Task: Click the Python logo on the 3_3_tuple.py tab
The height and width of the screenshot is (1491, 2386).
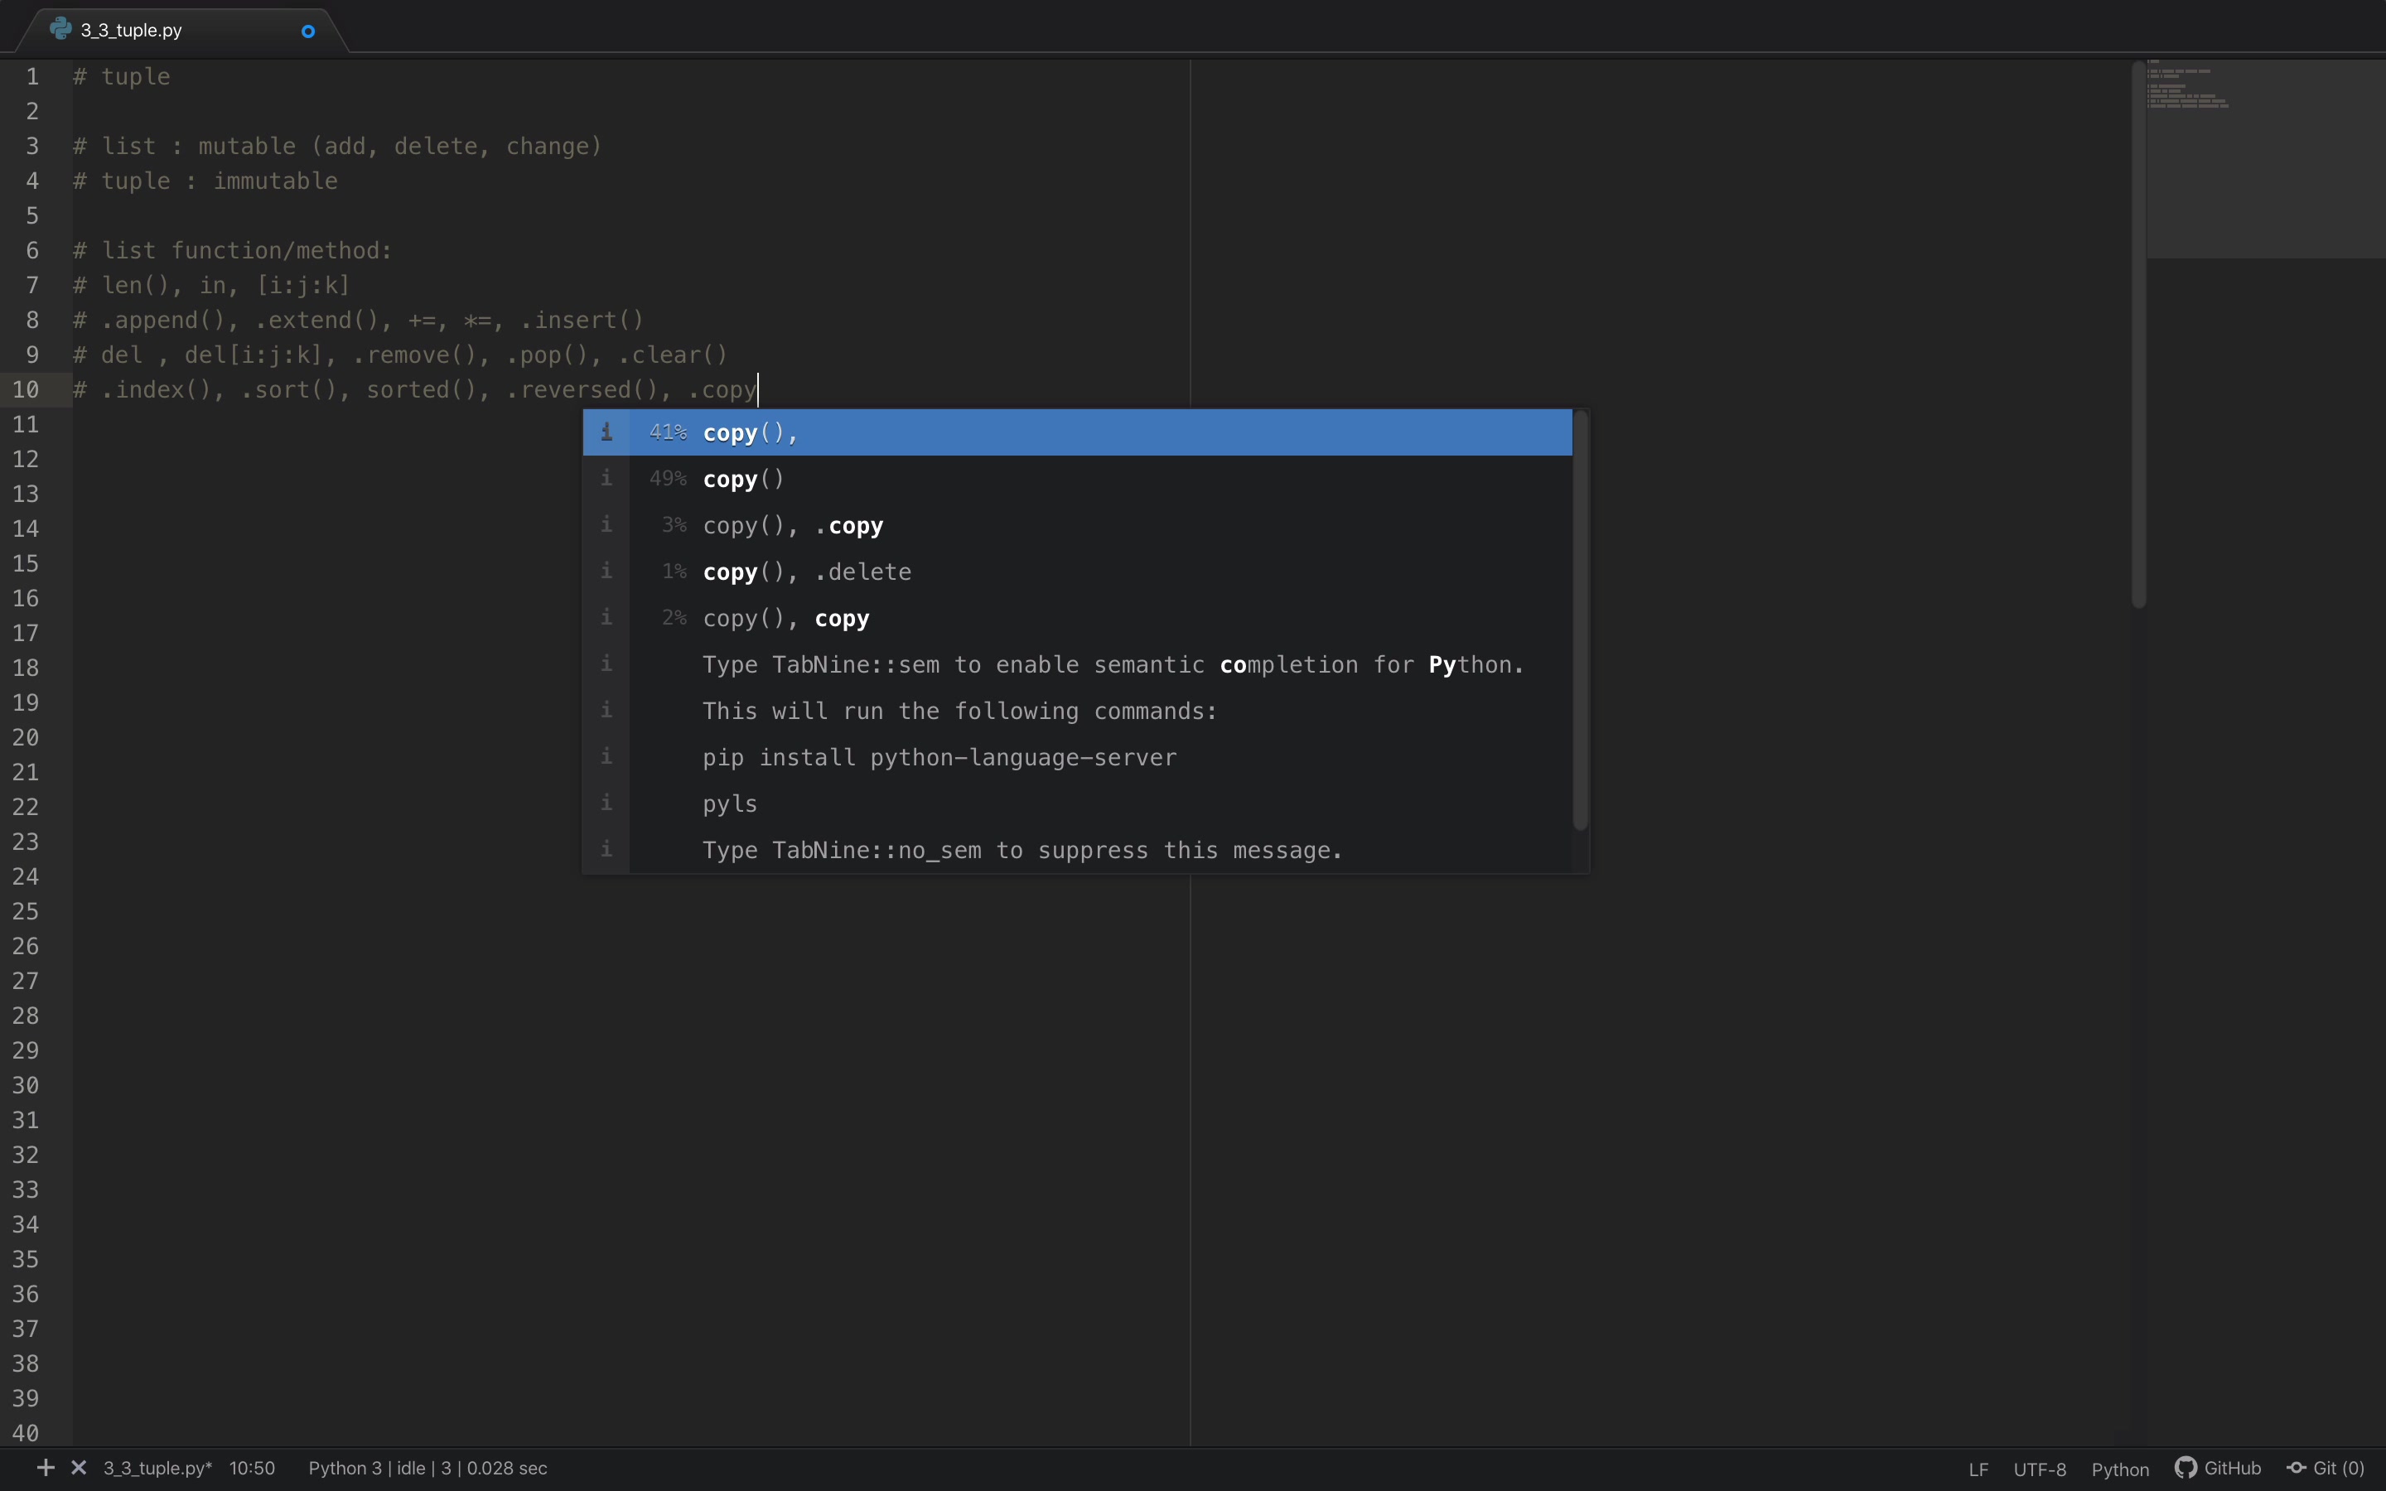Action: (x=60, y=30)
